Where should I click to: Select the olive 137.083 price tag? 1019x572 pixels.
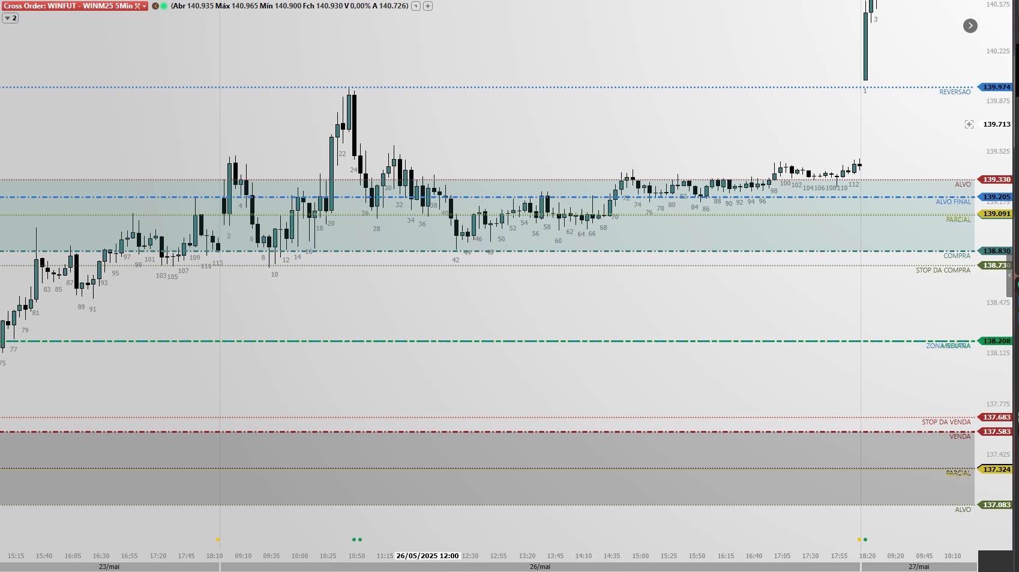[x=996, y=505]
